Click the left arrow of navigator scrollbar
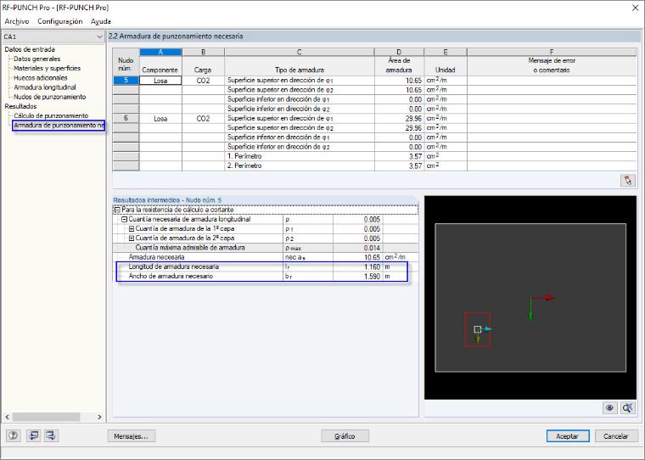 click(x=7, y=417)
